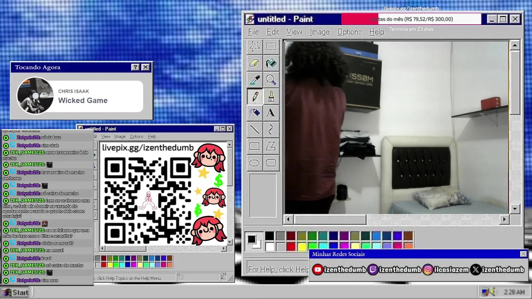This screenshot has width=532, height=299.
Task: Click scroll down arrow on large canvas
Action: [515, 209]
